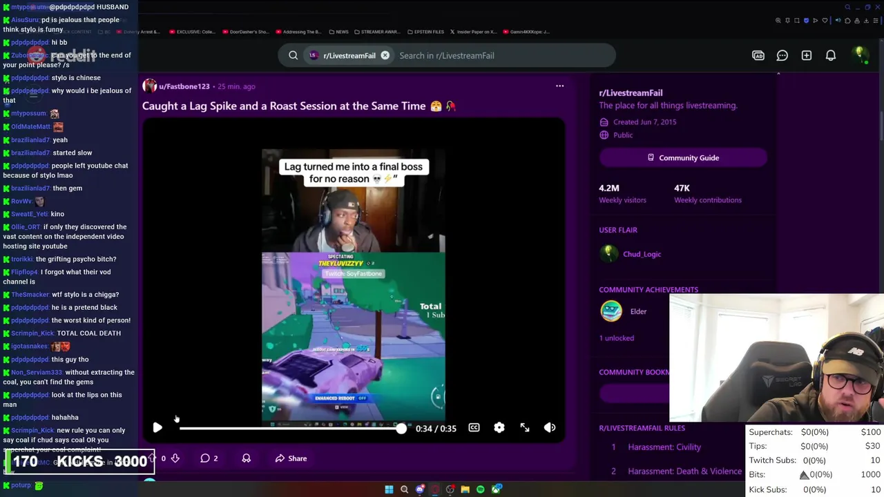Share the lag spike post

click(x=291, y=458)
